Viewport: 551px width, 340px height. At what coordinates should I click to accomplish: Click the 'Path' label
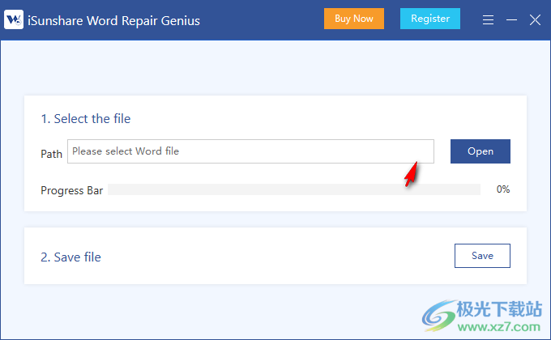[51, 154]
